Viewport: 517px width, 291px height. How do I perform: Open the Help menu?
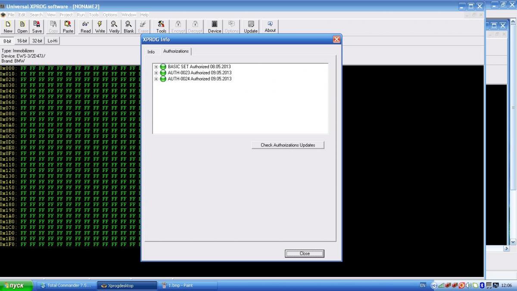click(x=144, y=15)
